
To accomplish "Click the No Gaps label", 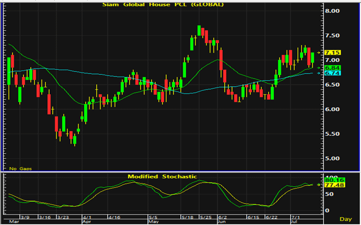I will pos(20,169).
